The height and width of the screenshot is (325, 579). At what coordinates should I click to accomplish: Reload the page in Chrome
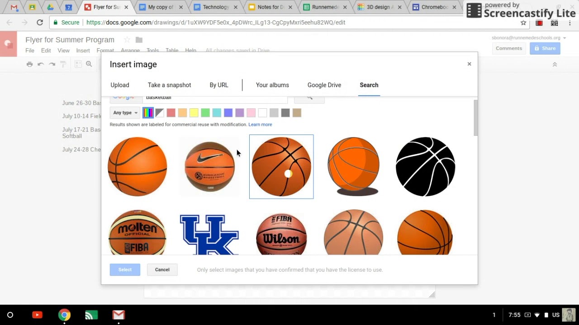(x=40, y=22)
